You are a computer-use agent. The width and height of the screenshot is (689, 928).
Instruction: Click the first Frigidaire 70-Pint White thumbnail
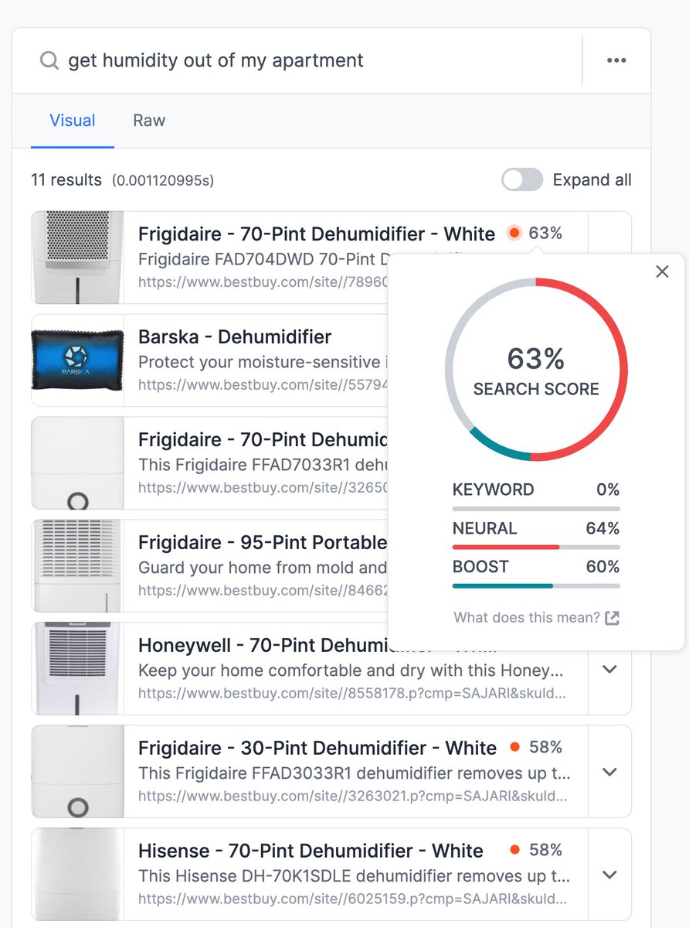(x=77, y=258)
